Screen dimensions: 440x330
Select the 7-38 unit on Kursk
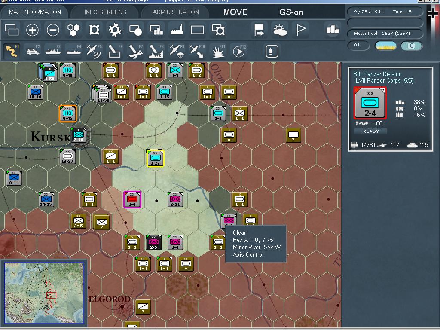coord(78,135)
